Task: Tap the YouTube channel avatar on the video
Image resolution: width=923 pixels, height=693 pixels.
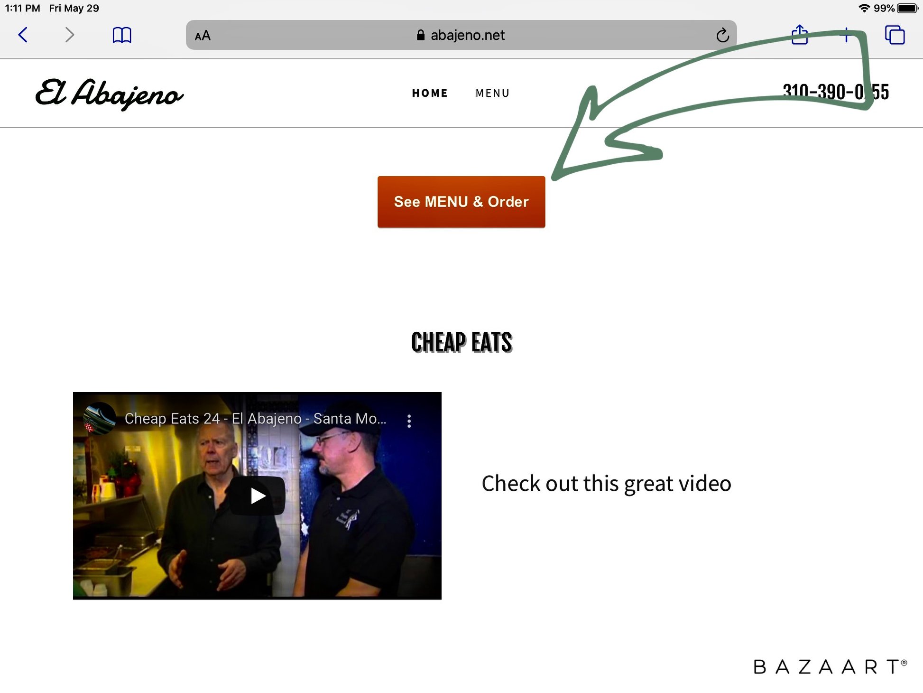Action: [100, 418]
